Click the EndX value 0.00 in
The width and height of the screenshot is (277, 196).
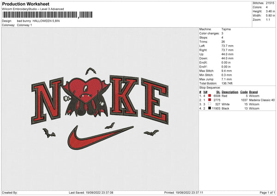pyautogui.click(x=226, y=62)
